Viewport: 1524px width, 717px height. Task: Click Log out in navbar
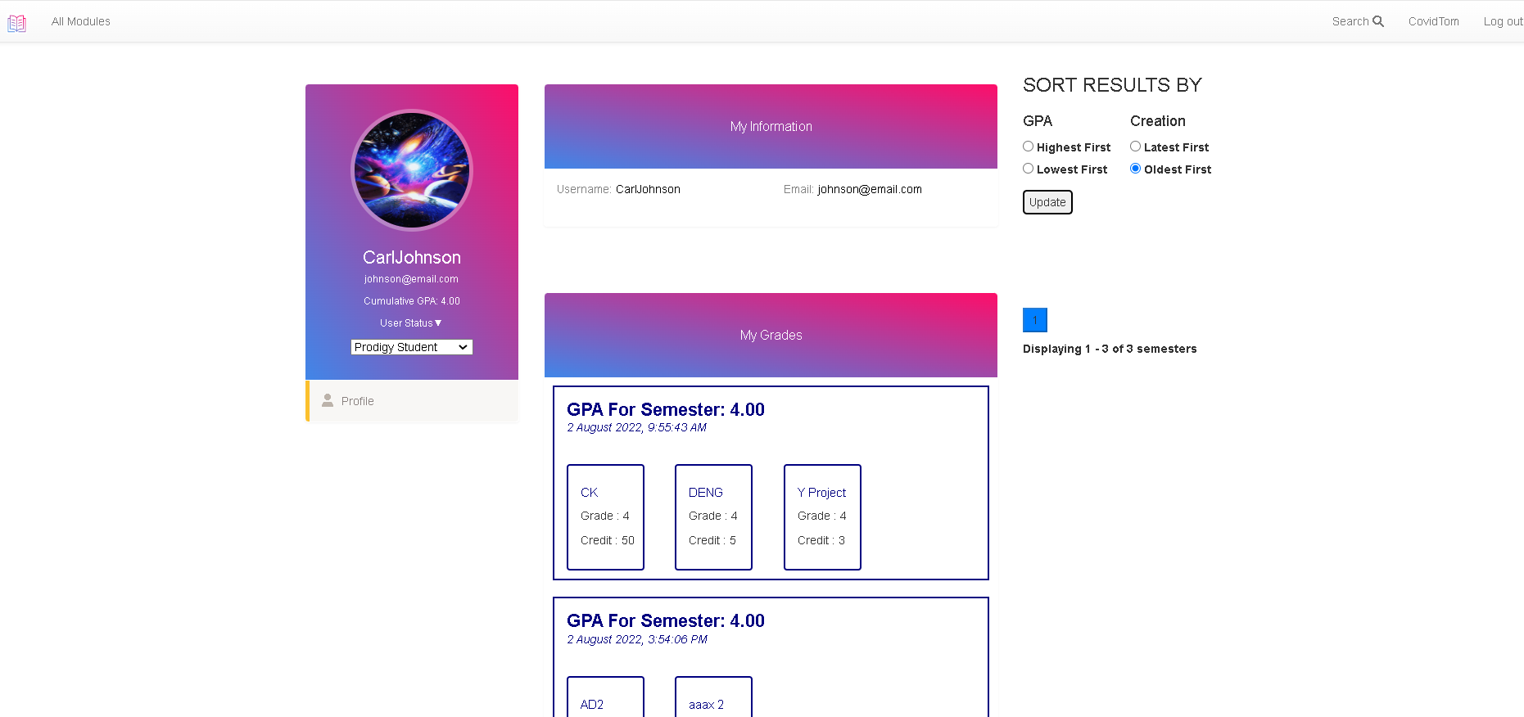(1504, 21)
